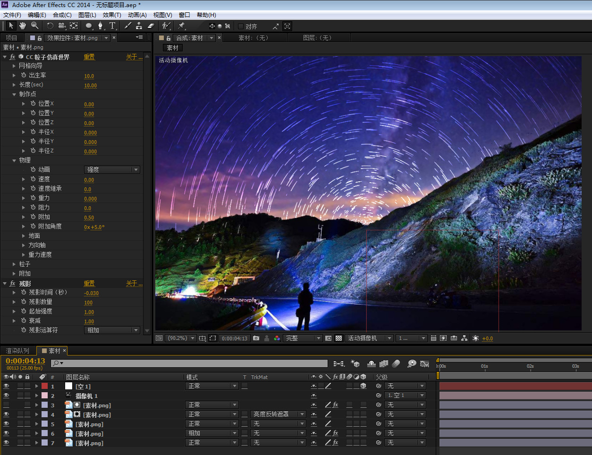Screen dimensions: 592x455
Task: Click the red label swatch of 空 1
Action: click(44, 386)
